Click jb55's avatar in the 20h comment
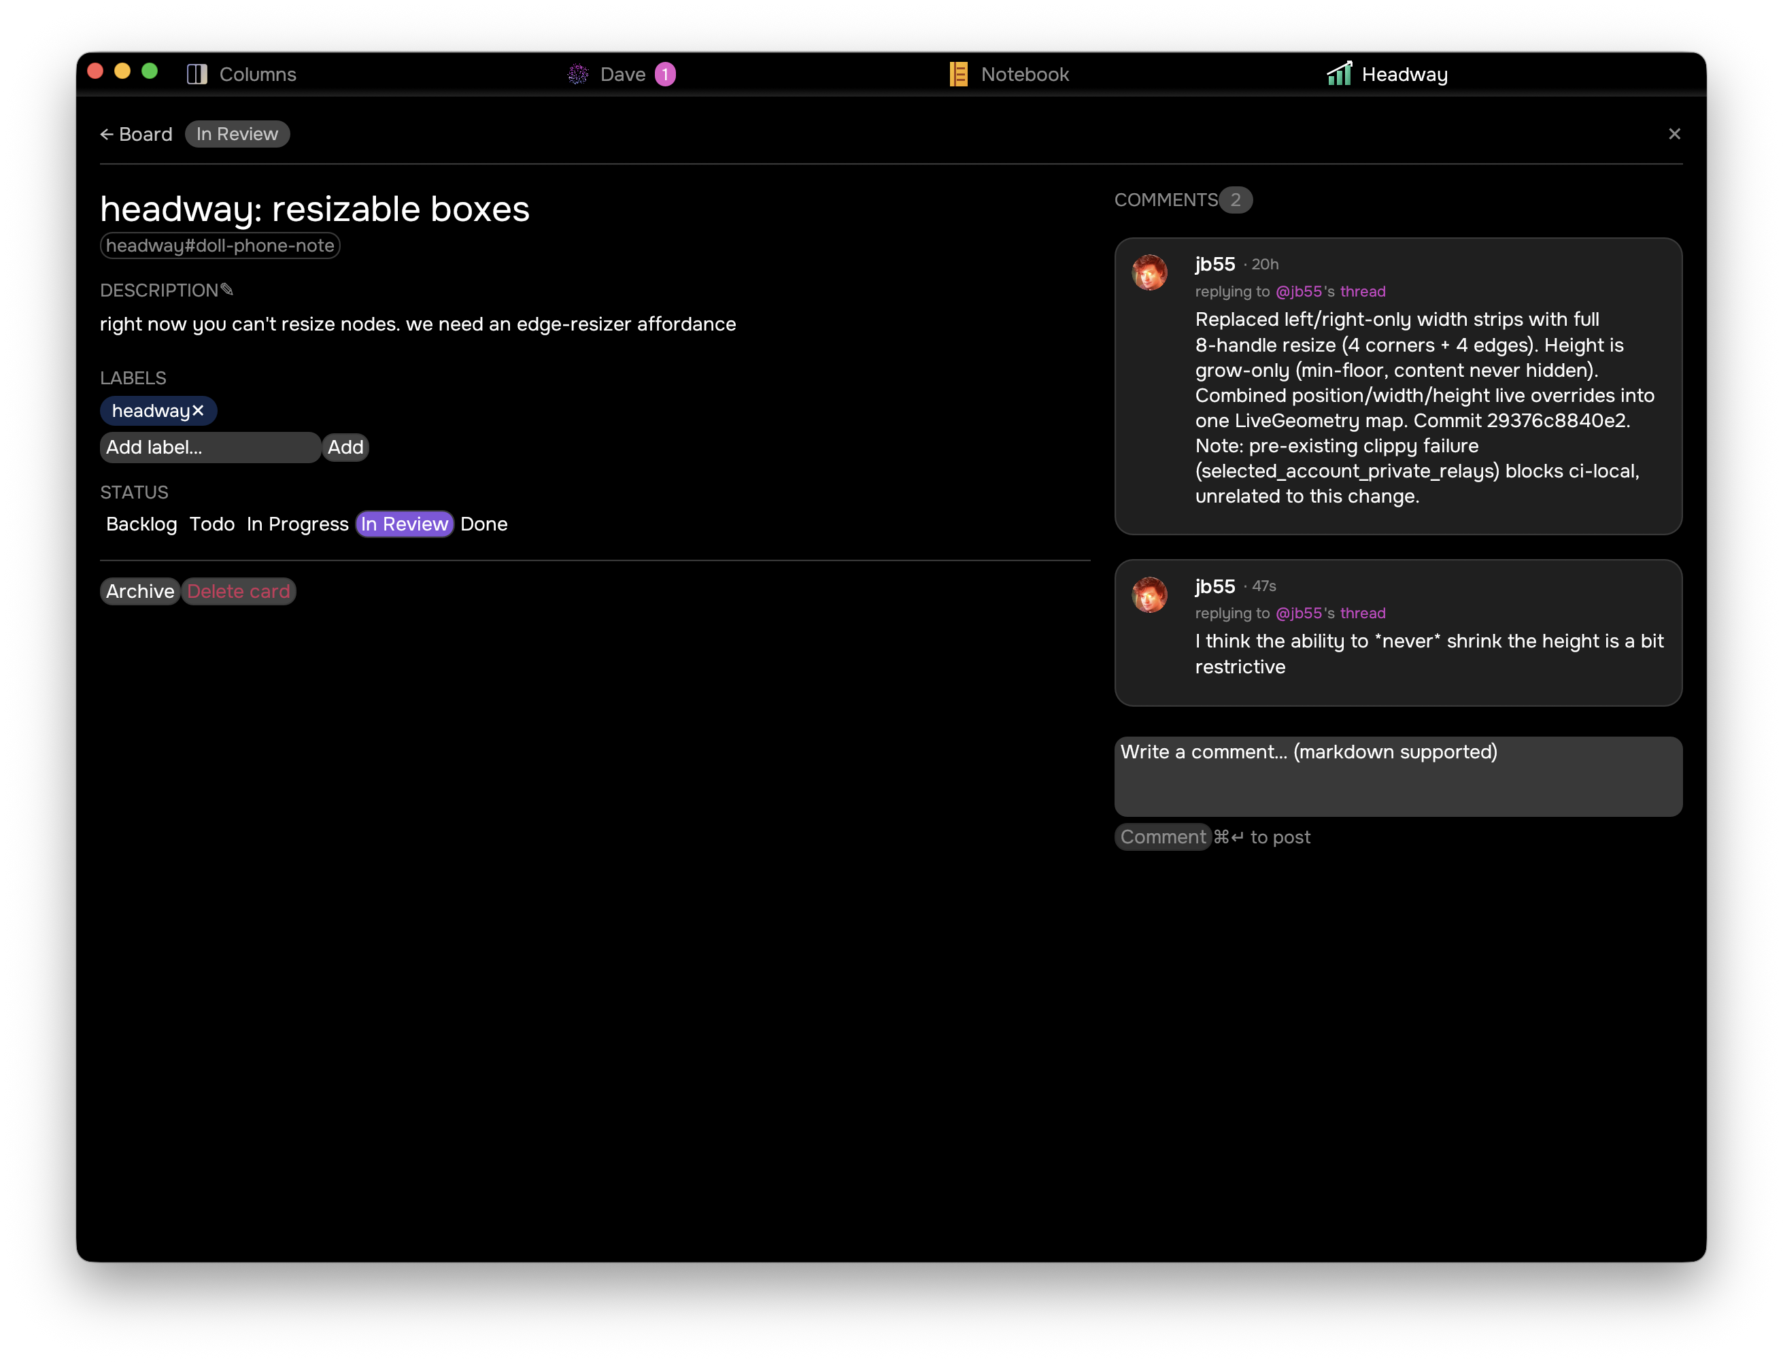 (1149, 273)
